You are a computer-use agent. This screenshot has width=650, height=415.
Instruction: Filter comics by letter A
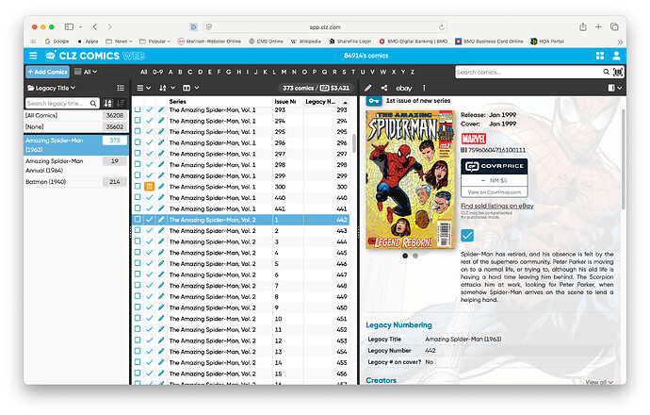171,73
